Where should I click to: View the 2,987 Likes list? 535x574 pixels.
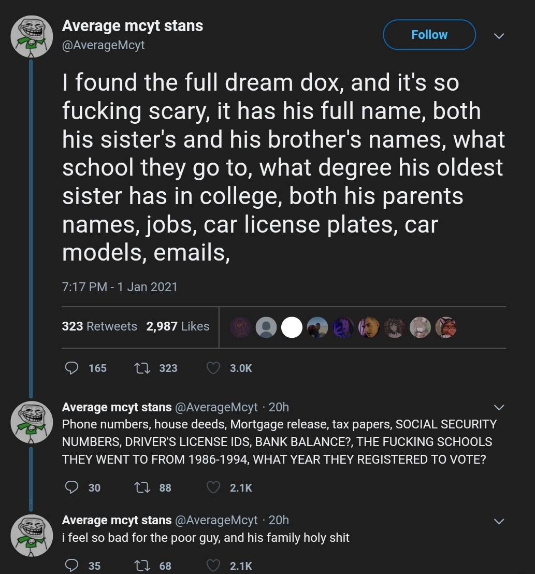[x=178, y=326]
